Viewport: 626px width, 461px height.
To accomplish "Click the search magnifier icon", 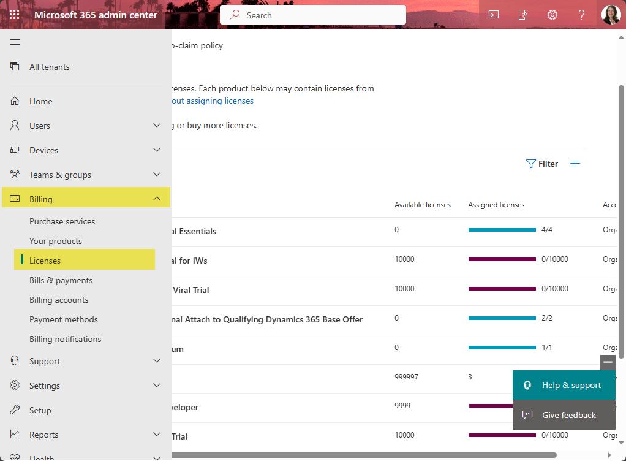I will (x=235, y=15).
